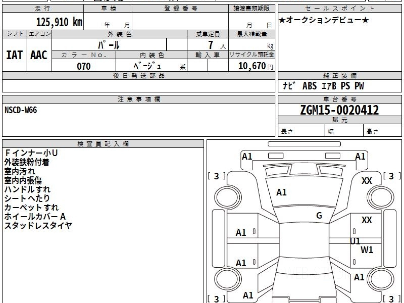Select the 外装鉄粉付着 inspector note
This screenshot has width=404, height=303.
click(x=27, y=162)
